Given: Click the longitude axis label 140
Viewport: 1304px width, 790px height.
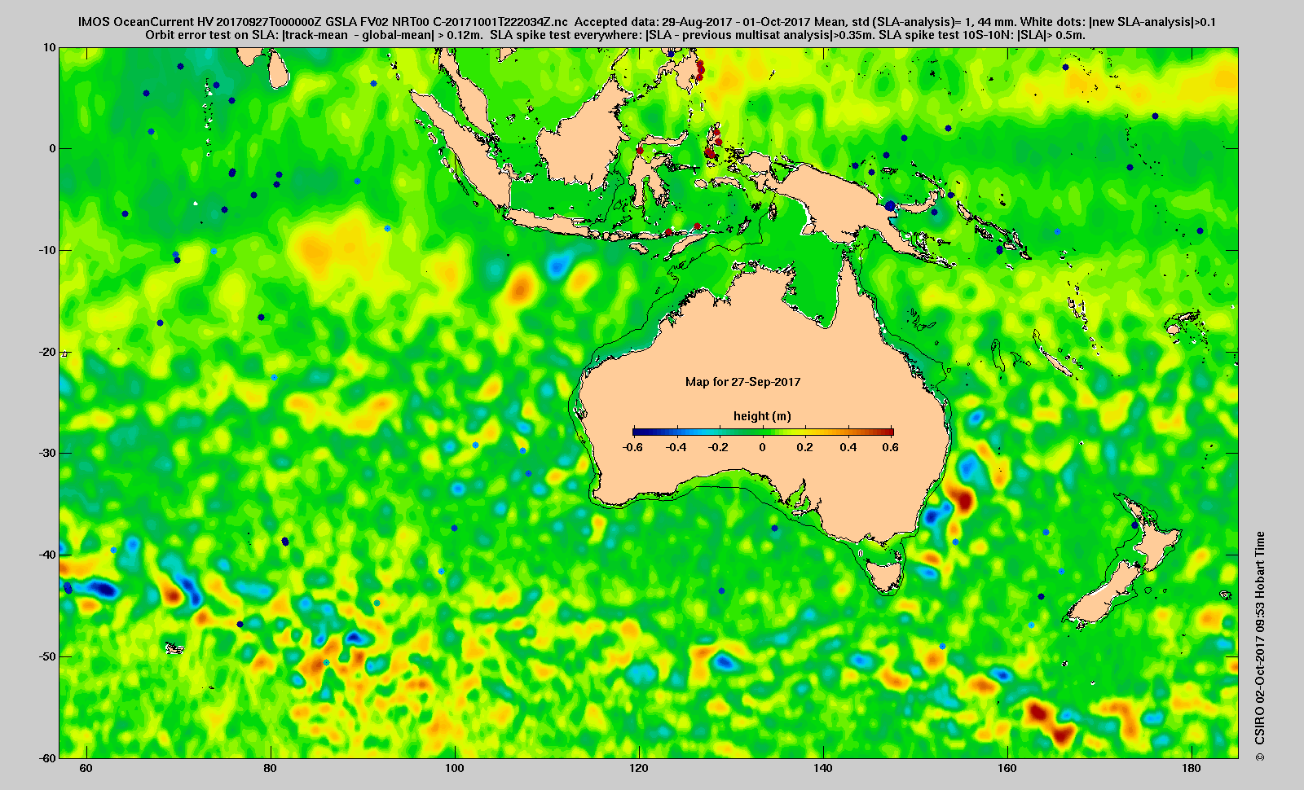Looking at the screenshot, I should 823,768.
